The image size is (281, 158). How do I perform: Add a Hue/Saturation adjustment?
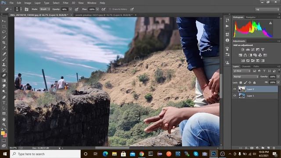coord(241,55)
